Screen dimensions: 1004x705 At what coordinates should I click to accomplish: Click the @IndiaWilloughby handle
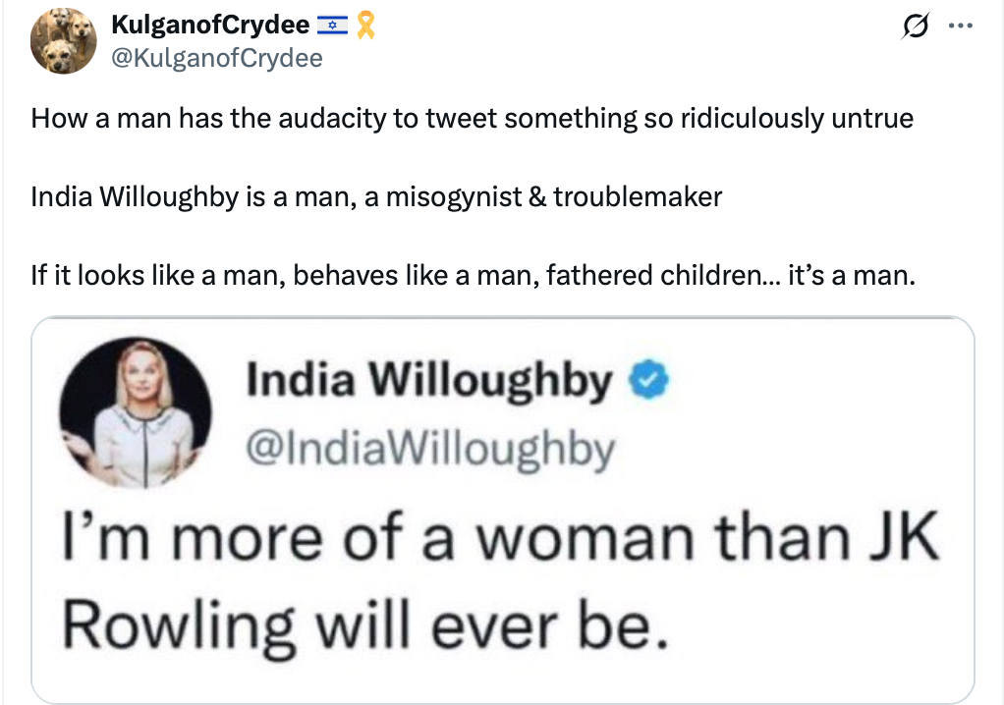430,449
